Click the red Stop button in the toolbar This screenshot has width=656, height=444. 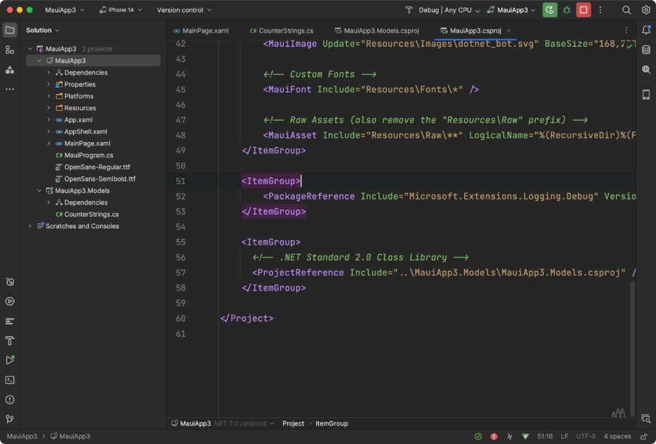pos(583,10)
